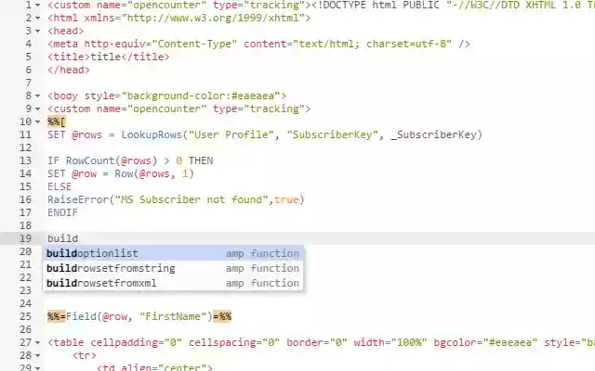Viewport: 595px width, 371px height.
Task: Click line number 25 in gutter
Action: click(25, 316)
